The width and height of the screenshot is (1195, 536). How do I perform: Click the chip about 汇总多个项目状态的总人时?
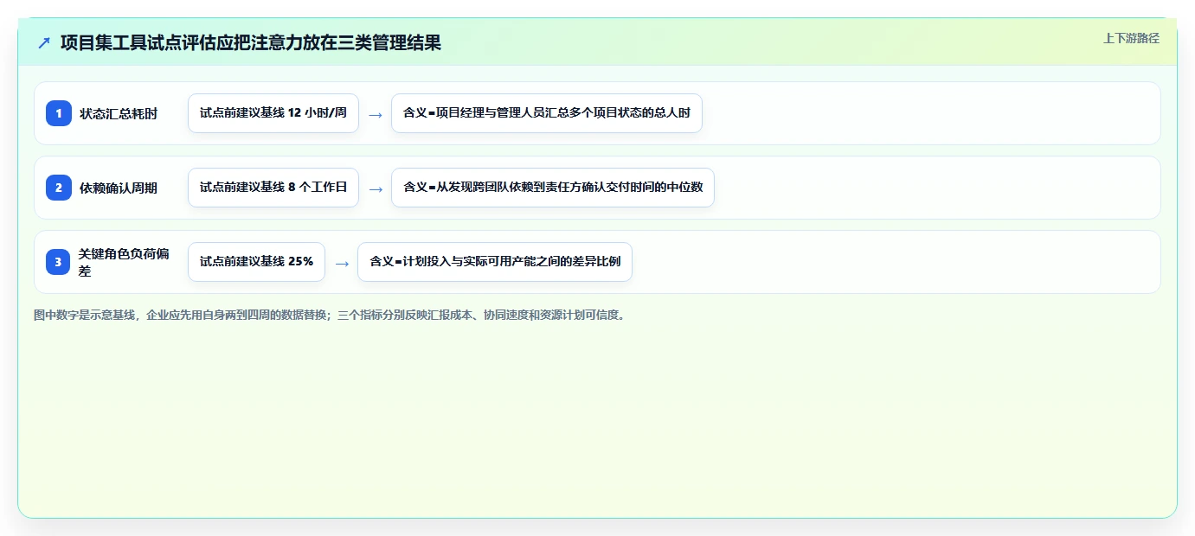(x=547, y=113)
